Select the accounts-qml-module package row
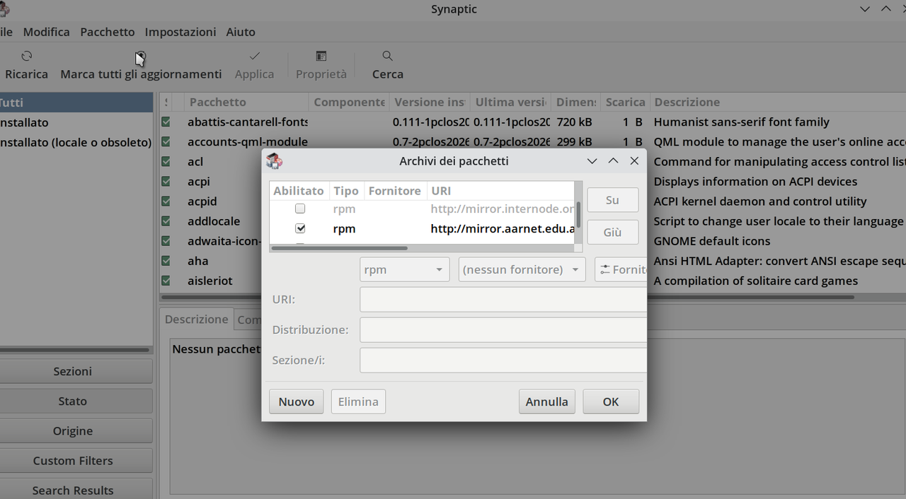This screenshot has height=499, width=906. click(x=532, y=141)
